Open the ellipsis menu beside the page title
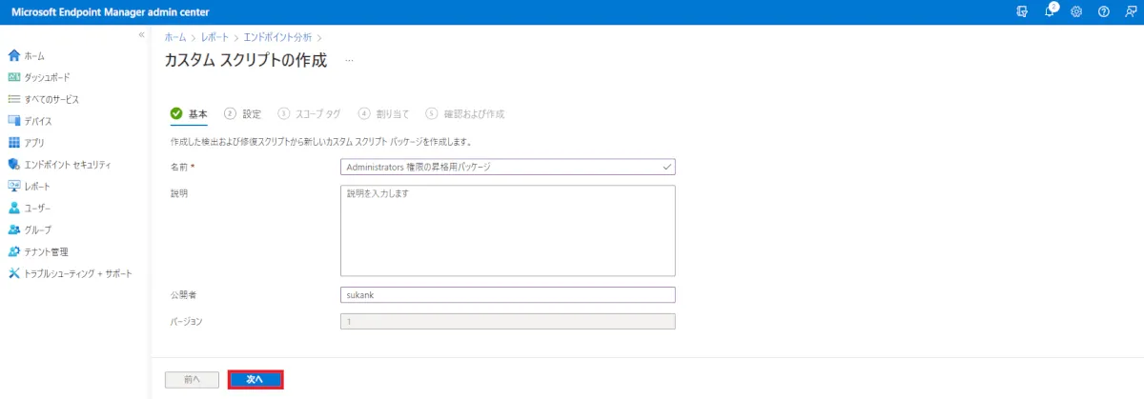Screen dimensions: 1144x399 coord(350,60)
